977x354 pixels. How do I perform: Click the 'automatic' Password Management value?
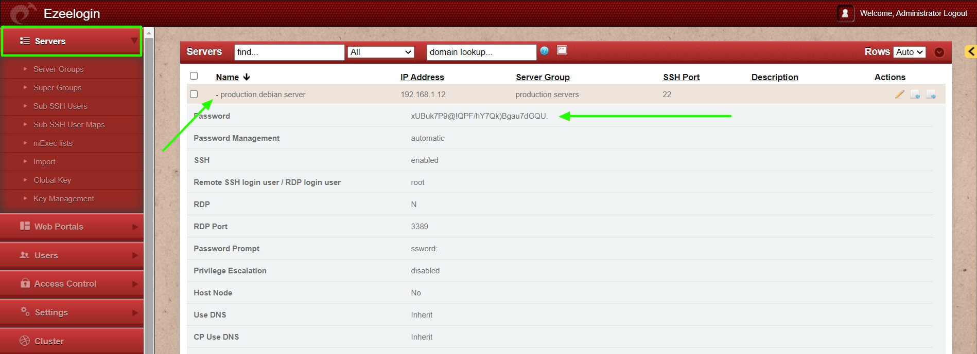[428, 138]
